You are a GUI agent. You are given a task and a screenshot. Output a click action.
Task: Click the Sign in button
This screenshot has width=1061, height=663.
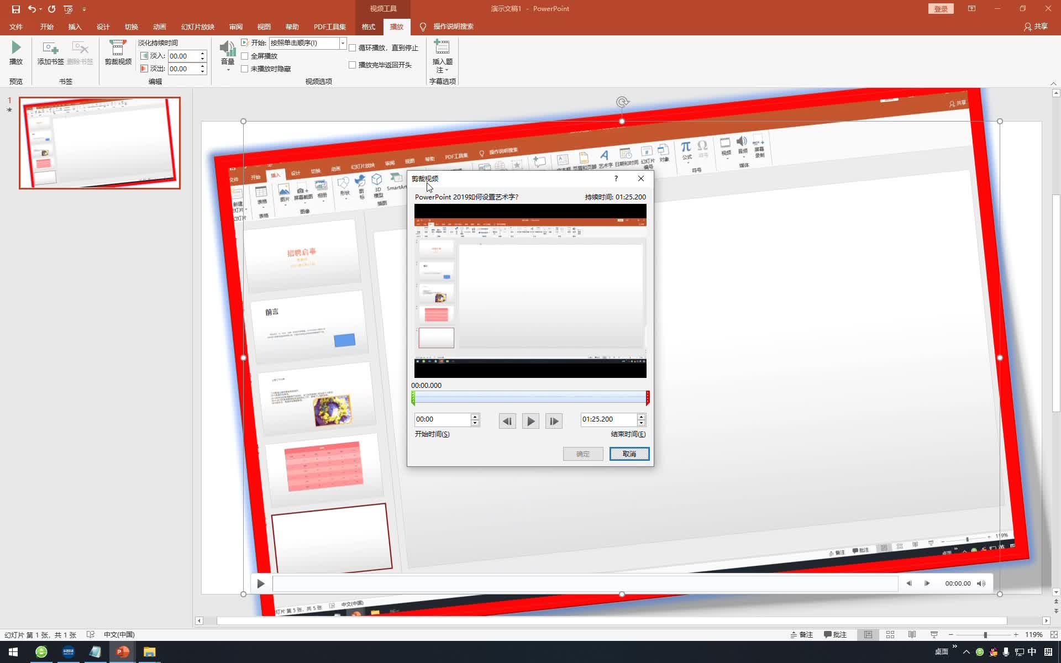click(x=941, y=9)
